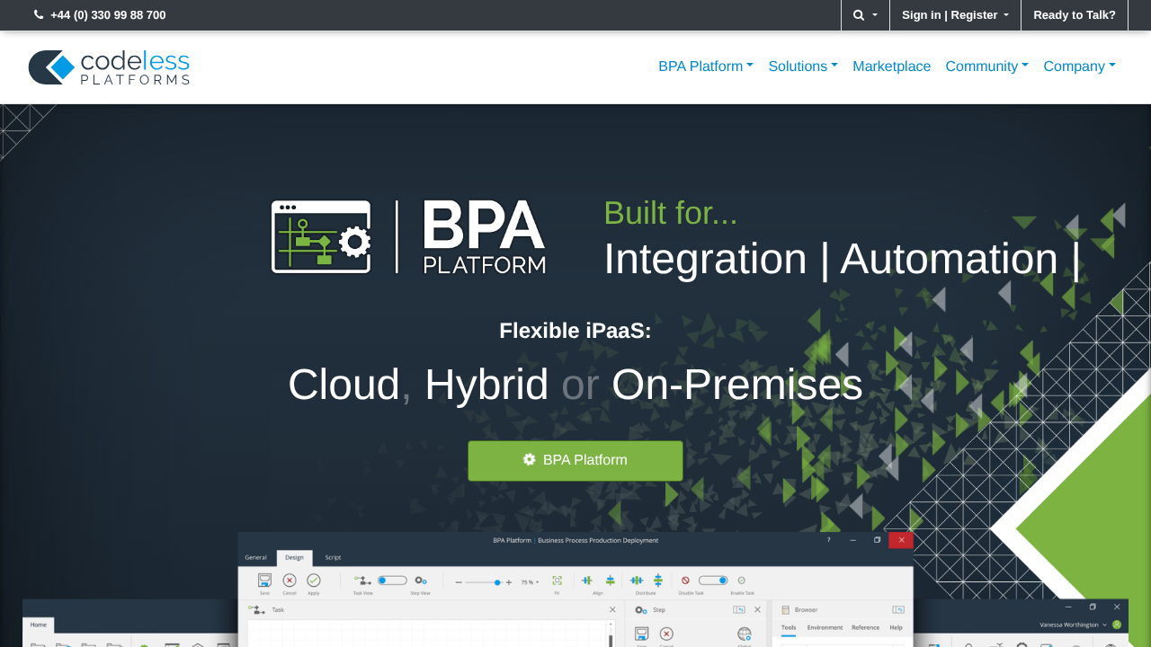Expand the Company dropdown menu
This screenshot has width=1151, height=647.
(1079, 66)
